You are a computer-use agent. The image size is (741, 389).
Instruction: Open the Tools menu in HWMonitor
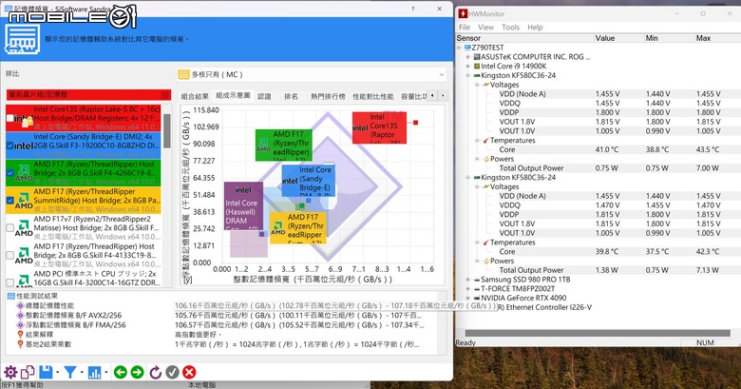(x=510, y=28)
